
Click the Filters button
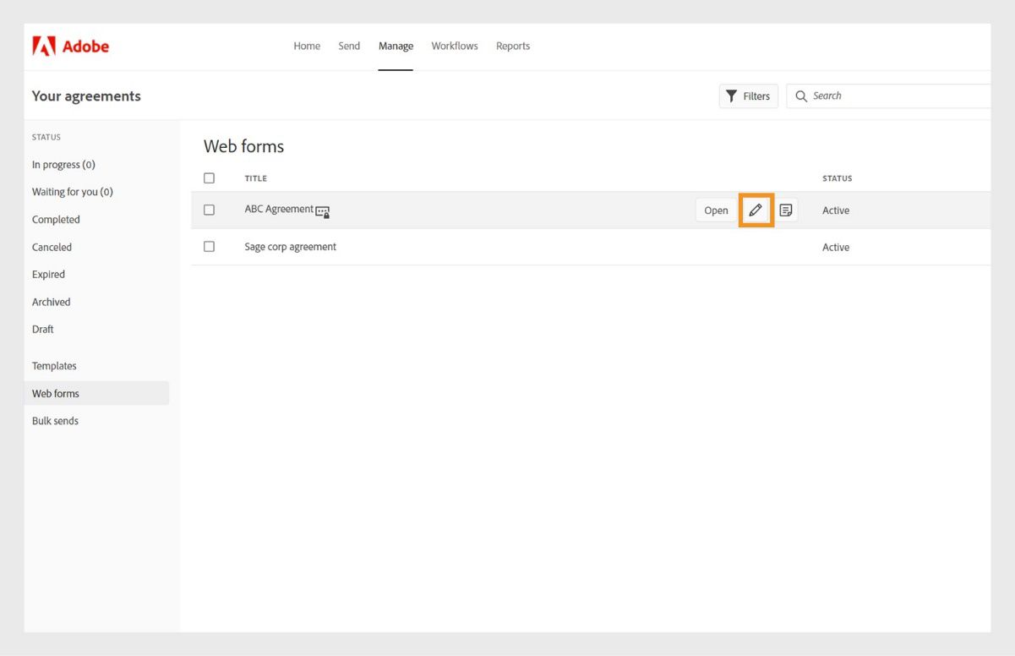(x=748, y=96)
